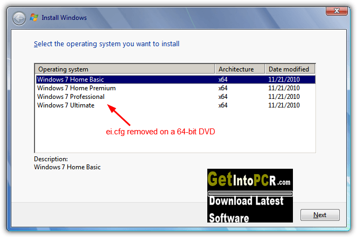357x237 pixels.
Task: Click description text Windows 7 Home Basic
Action: [x=67, y=167]
